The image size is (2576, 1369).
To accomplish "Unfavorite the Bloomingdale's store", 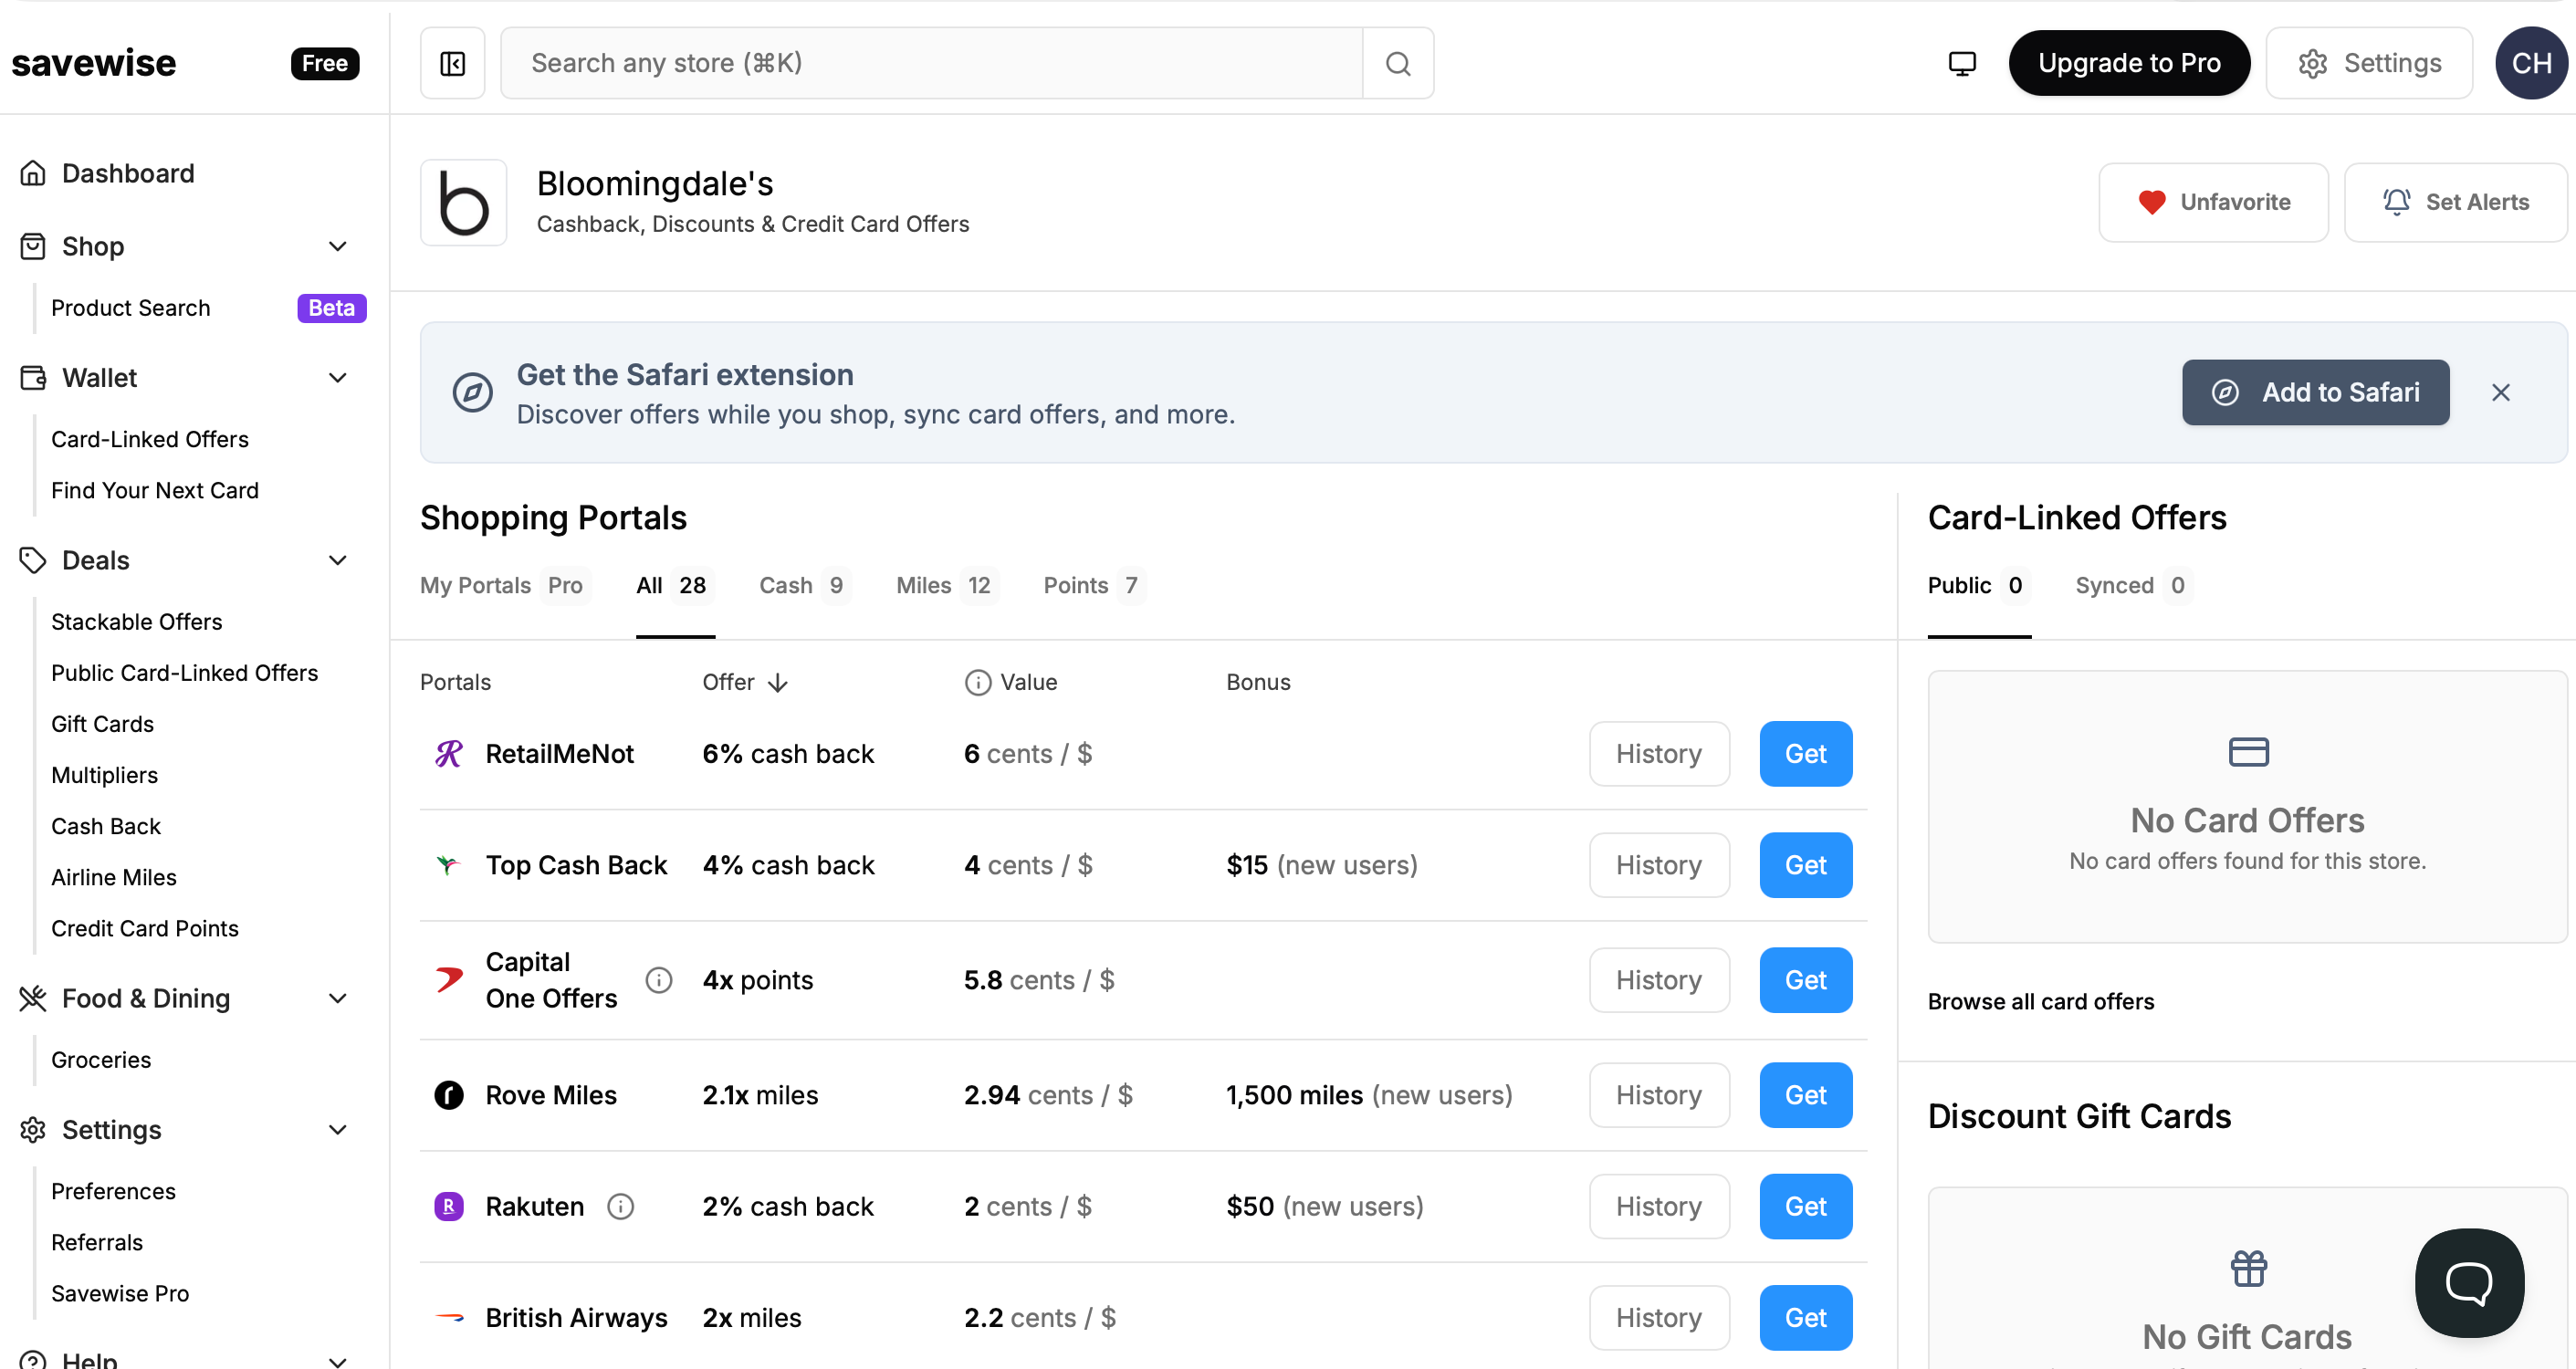I will [x=2213, y=202].
